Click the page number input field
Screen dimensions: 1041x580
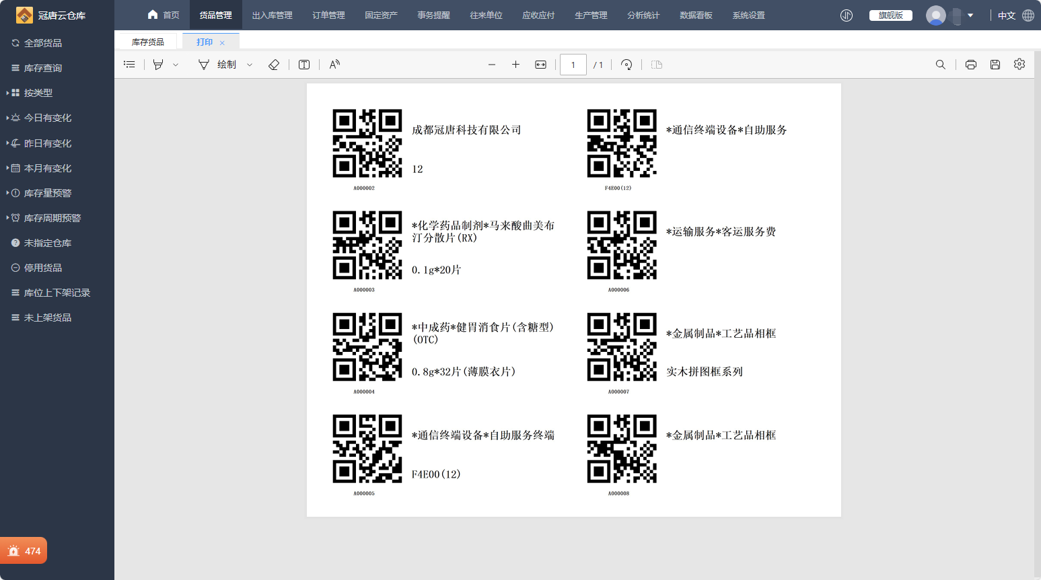coord(573,65)
